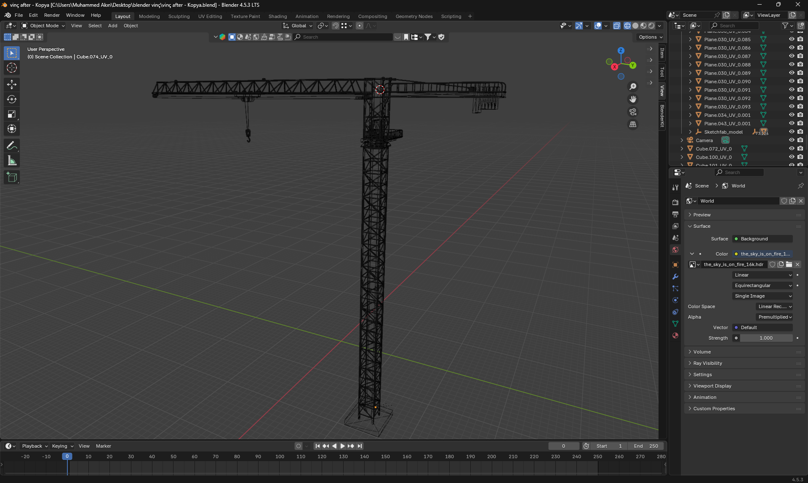
Task: Toggle proportional editing
Action: pyautogui.click(x=360, y=26)
